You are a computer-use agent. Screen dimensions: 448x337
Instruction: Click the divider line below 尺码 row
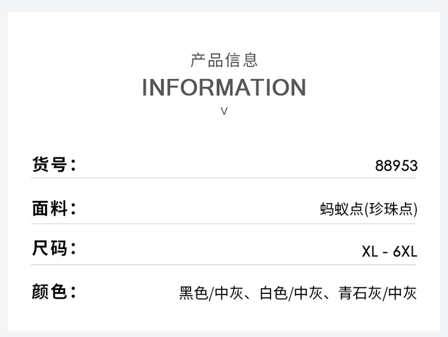[x=224, y=265]
